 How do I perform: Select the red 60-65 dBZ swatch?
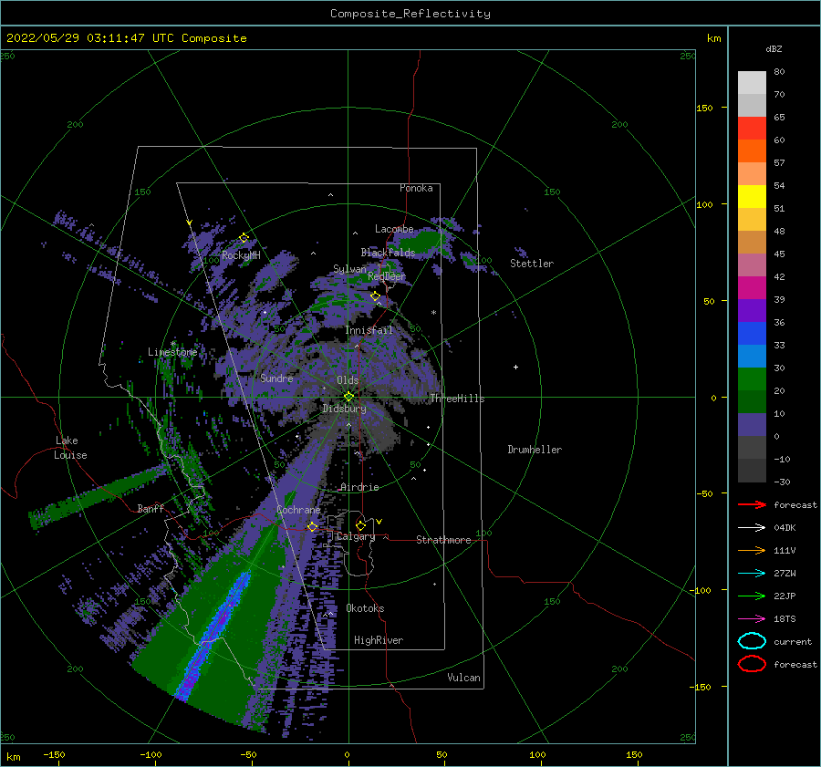pyautogui.click(x=752, y=129)
